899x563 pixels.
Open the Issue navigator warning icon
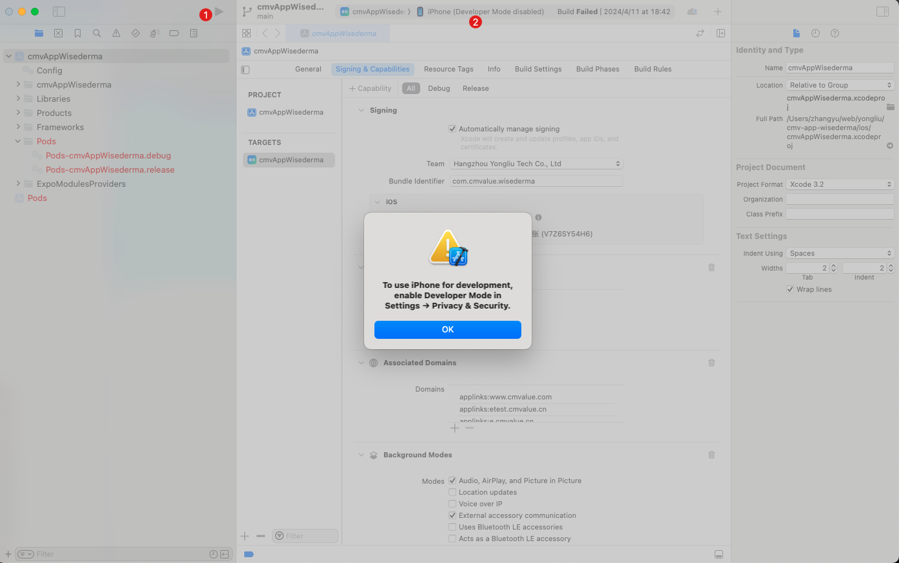[x=116, y=33]
